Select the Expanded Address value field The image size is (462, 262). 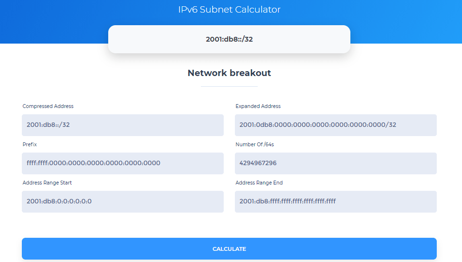(335, 125)
